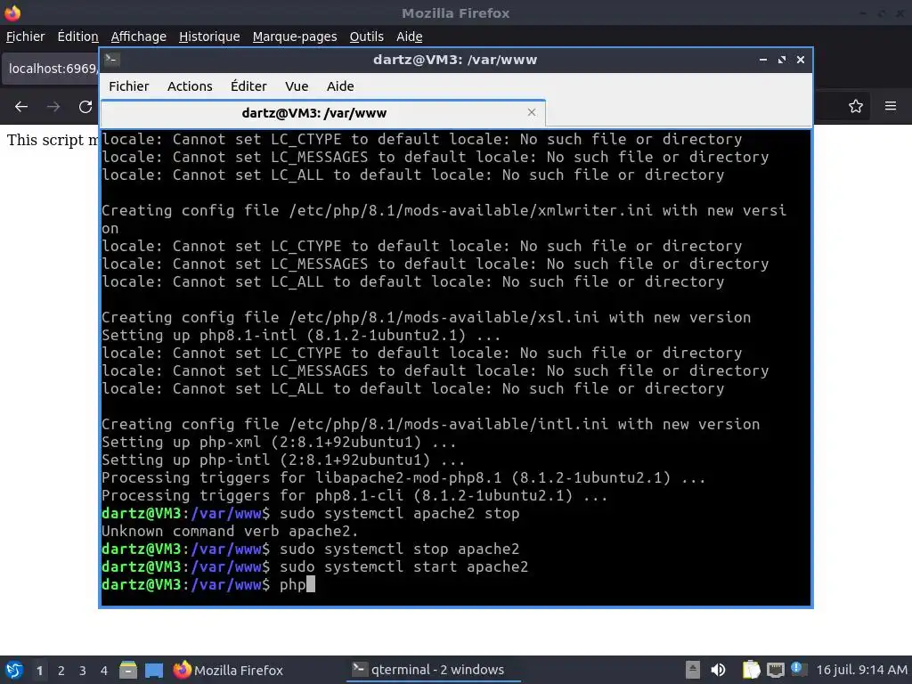The image size is (912, 684).
Task: Click 'Setting up php-intl (2:8.1+92ubuntu1)' line
Action: [x=283, y=460]
